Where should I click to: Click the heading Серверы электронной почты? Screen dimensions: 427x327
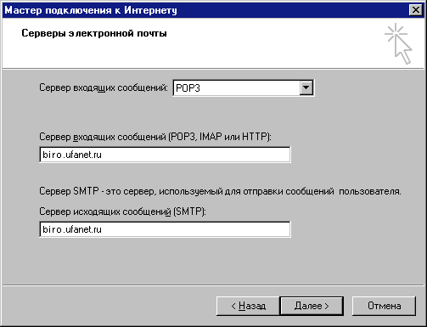tap(94, 33)
